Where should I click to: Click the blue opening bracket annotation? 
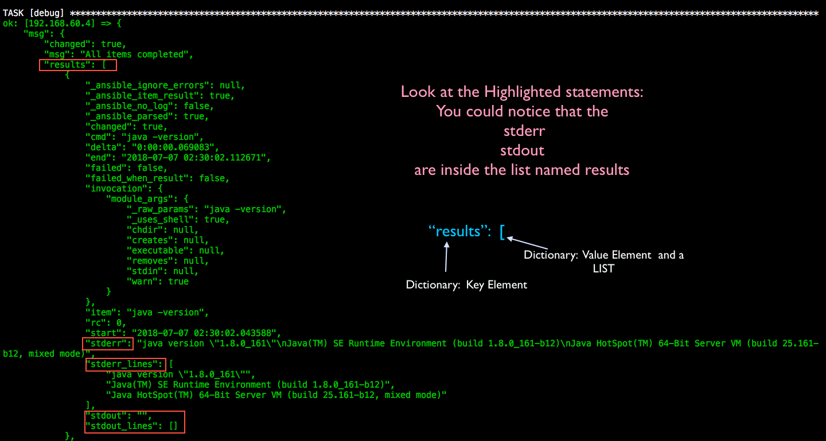(x=501, y=231)
